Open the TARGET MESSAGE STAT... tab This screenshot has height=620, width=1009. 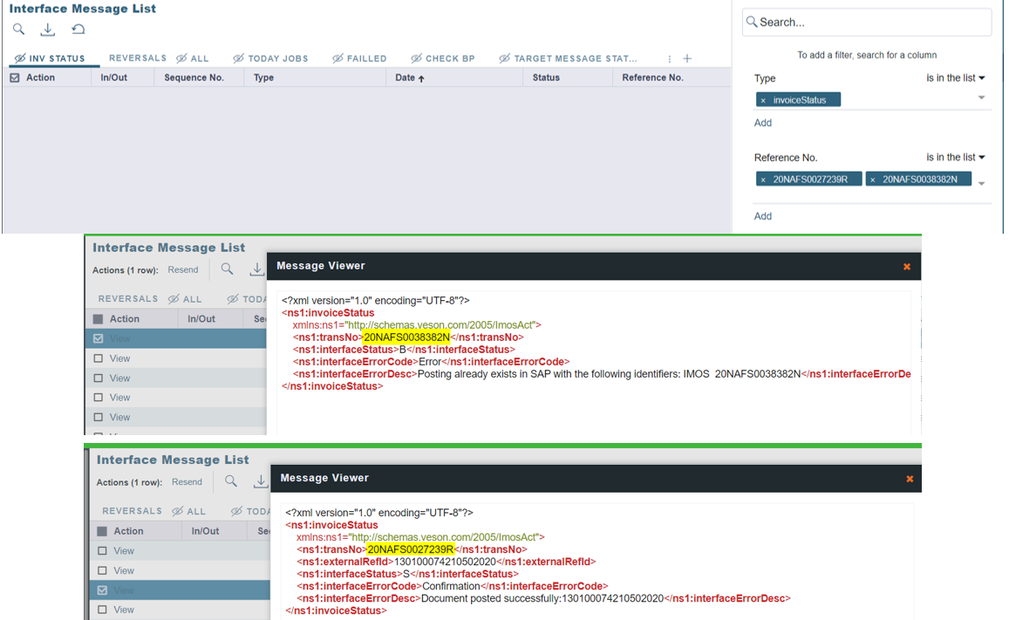point(569,58)
